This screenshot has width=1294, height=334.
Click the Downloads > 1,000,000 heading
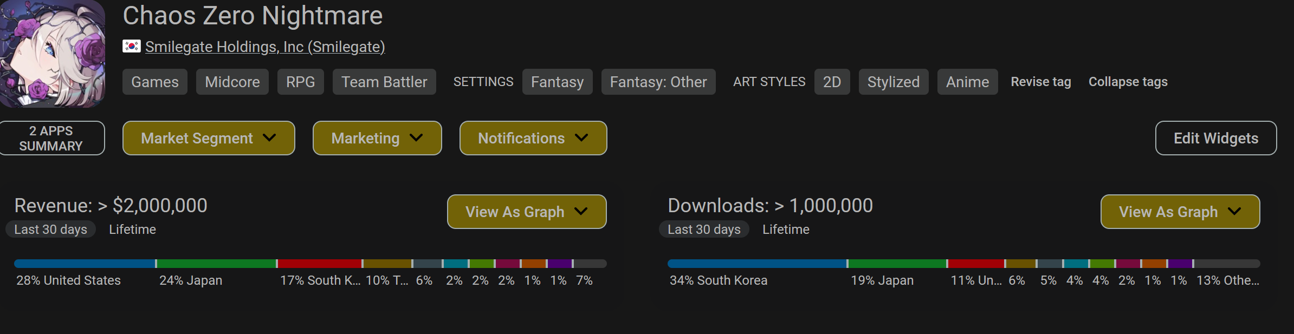pyautogui.click(x=771, y=206)
